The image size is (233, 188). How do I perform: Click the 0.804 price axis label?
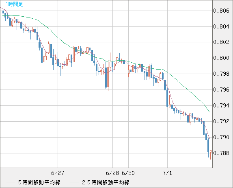(x=221, y=26)
